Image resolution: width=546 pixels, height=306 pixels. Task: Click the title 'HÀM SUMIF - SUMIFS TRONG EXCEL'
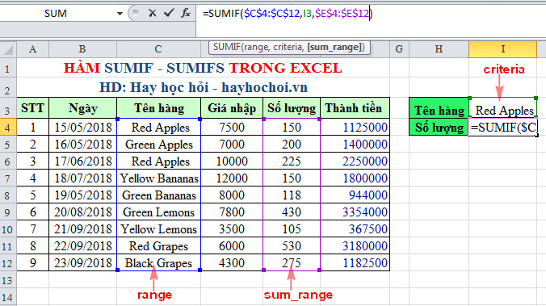(x=203, y=68)
